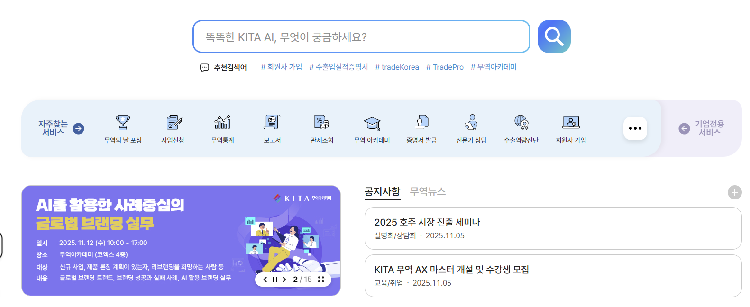Open the banner grid view icon
The image size is (750, 307).
click(321, 280)
